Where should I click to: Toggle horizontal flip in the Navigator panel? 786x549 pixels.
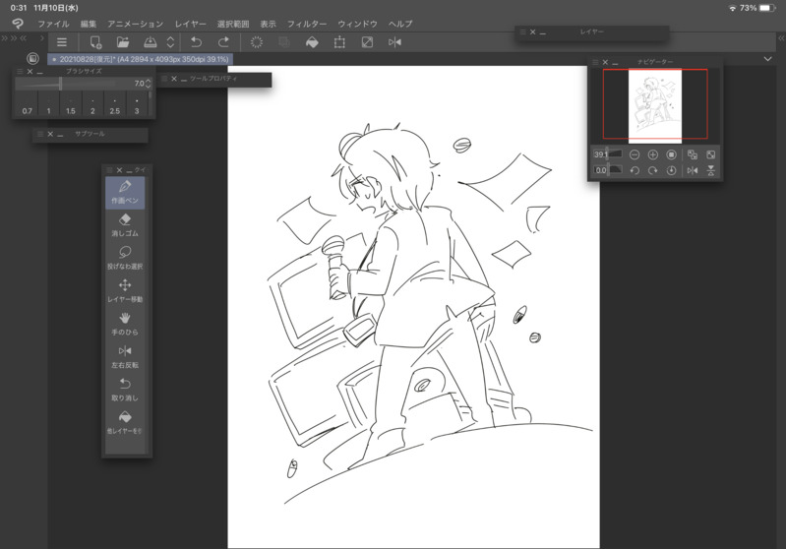pyautogui.click(x=692, y=170)
